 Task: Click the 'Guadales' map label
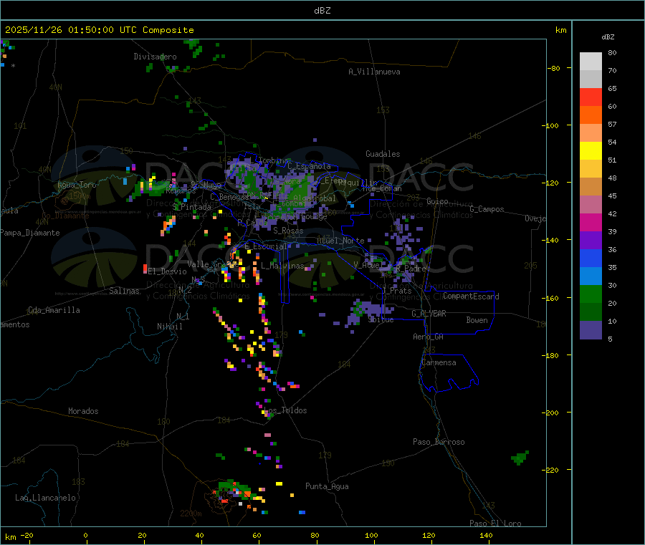tap(383, 154)
